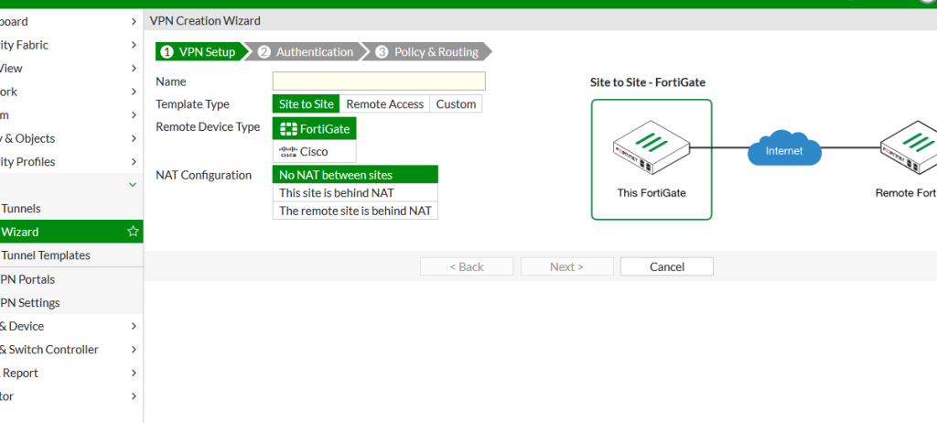Click the Next button
This screenshot has width=937, height=423.
pos(567,266)
